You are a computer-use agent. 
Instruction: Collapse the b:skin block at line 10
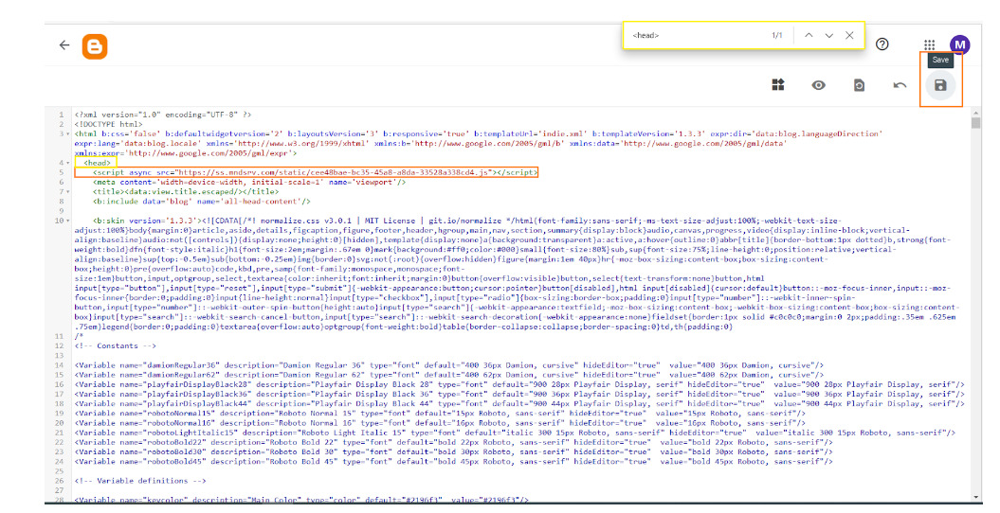tap(68, 221)
